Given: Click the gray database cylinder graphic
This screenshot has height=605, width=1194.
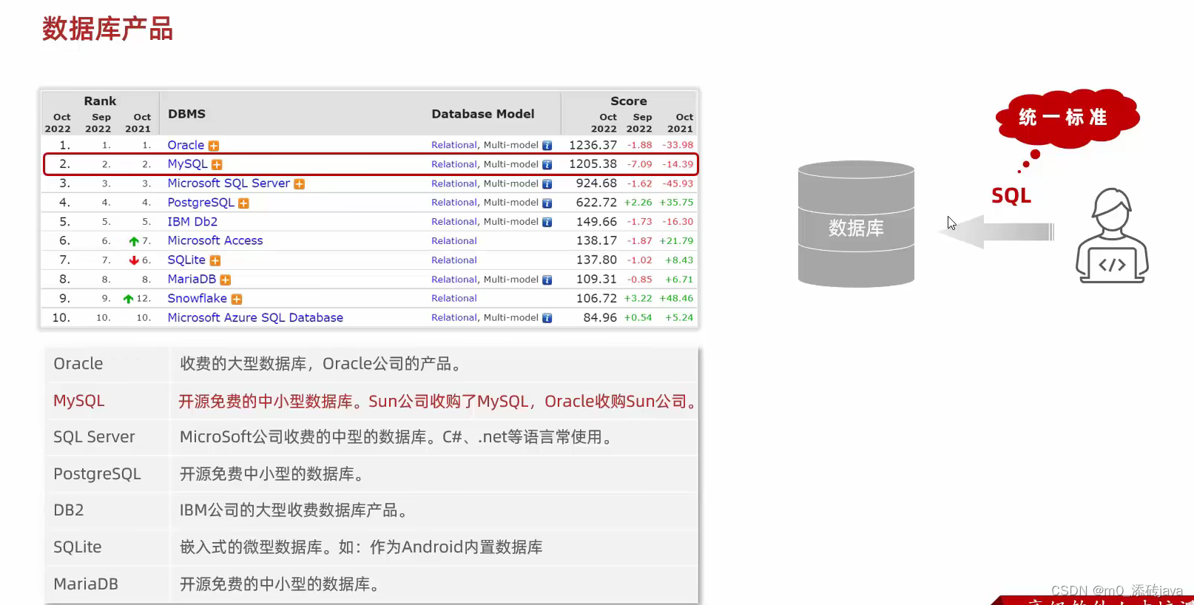Looking at the screenshot, I should click(856, 223).
